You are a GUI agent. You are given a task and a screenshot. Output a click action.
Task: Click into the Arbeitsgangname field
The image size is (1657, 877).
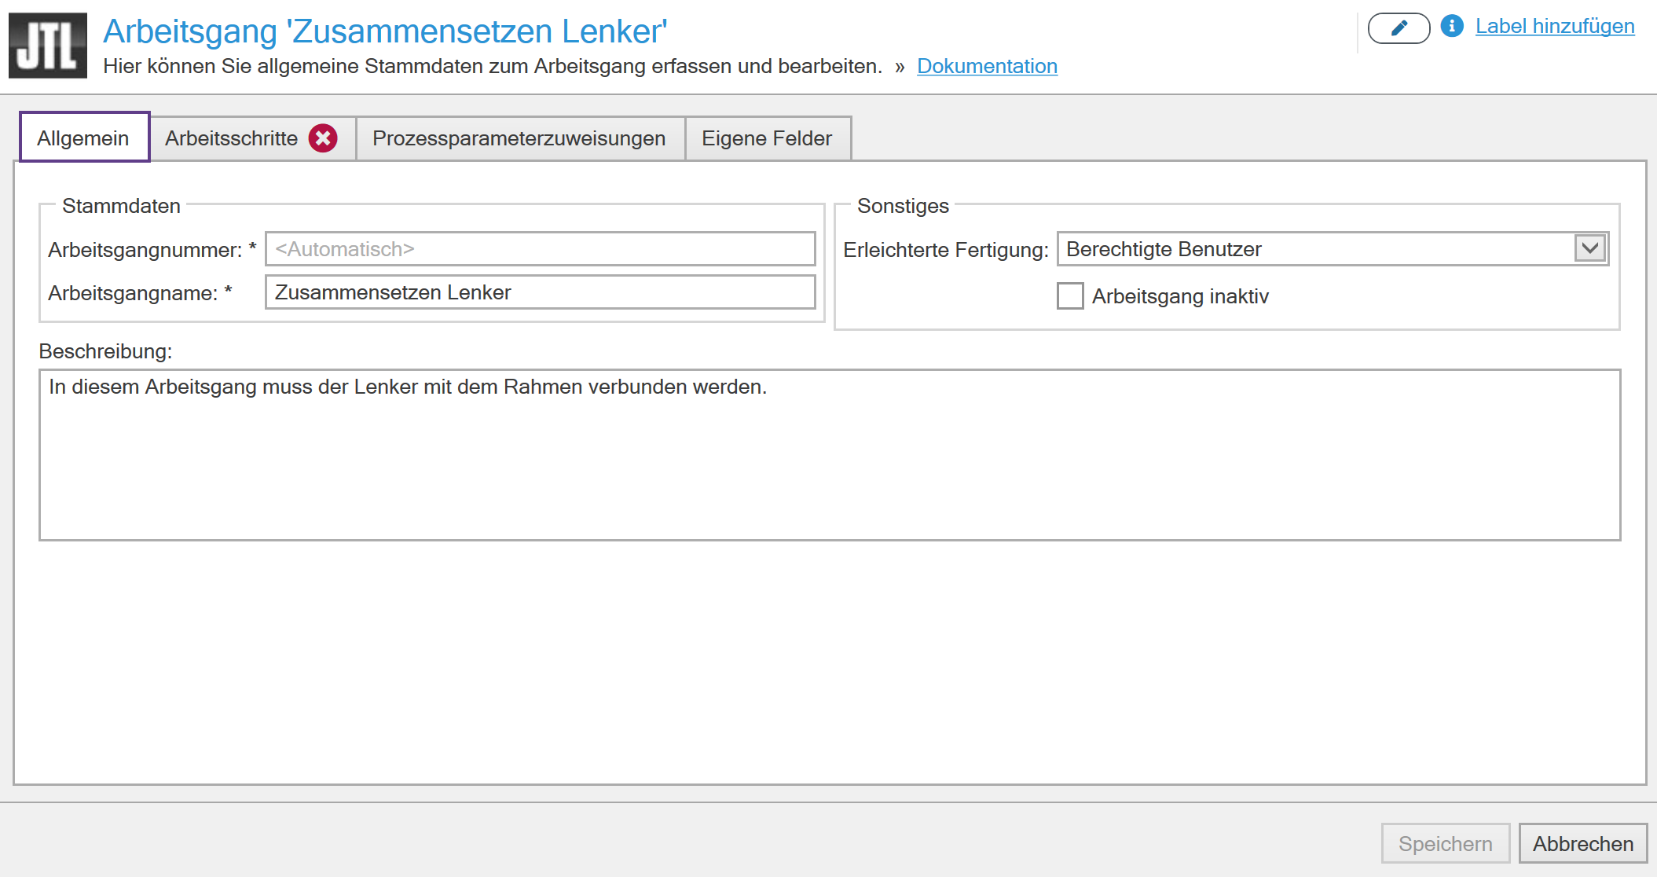tap(540, 292)
